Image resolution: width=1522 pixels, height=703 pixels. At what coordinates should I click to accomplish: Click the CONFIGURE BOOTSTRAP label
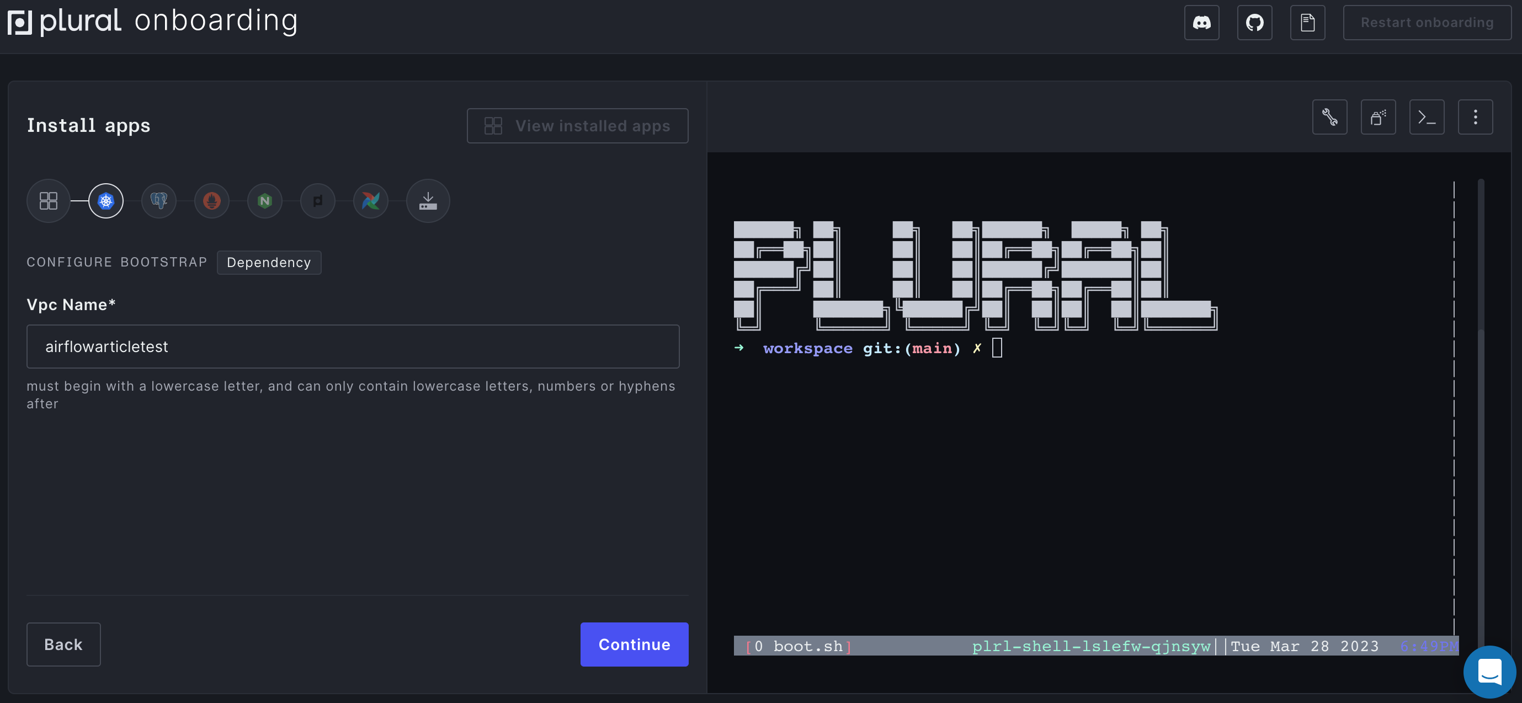coord(117,262)
